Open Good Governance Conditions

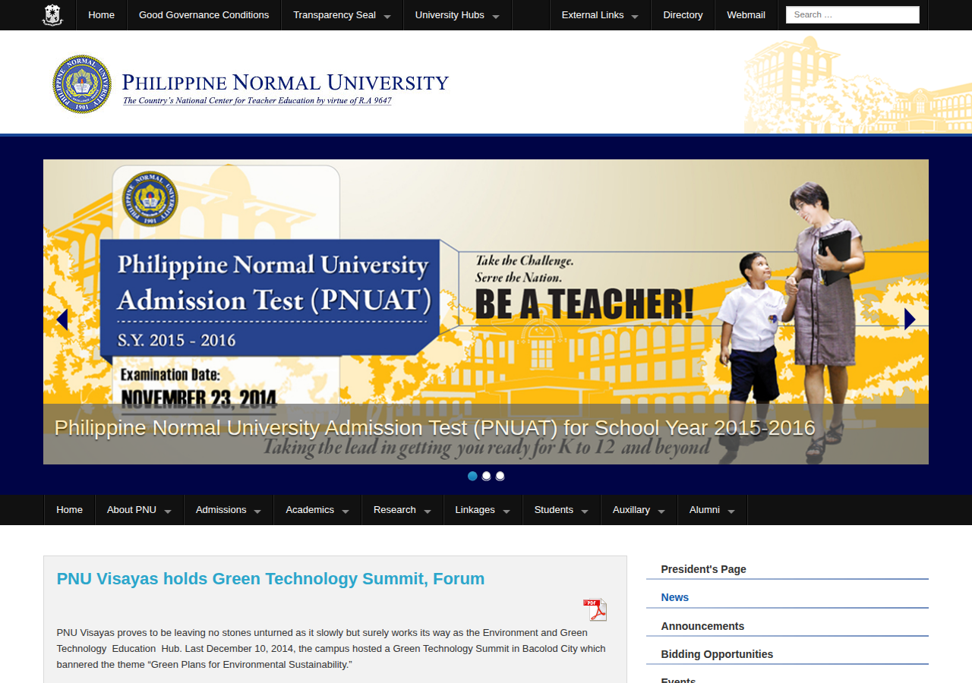click(x=204, y=15)
